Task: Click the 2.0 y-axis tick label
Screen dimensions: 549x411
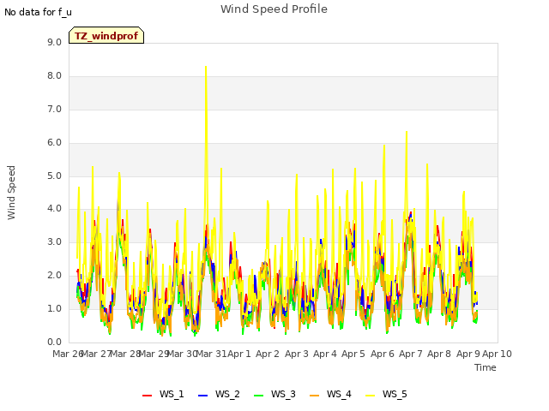Action: [x=54, y=276]
